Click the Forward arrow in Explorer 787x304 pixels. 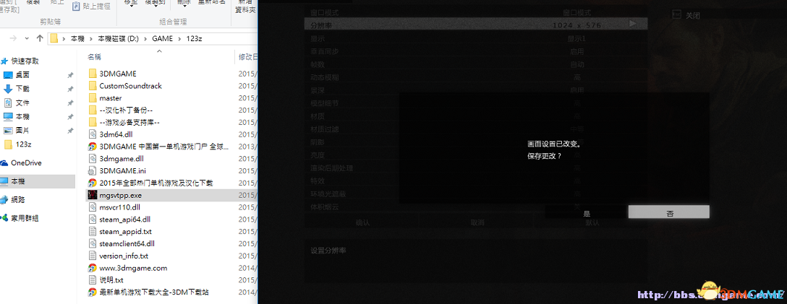[x=14, y=38]
